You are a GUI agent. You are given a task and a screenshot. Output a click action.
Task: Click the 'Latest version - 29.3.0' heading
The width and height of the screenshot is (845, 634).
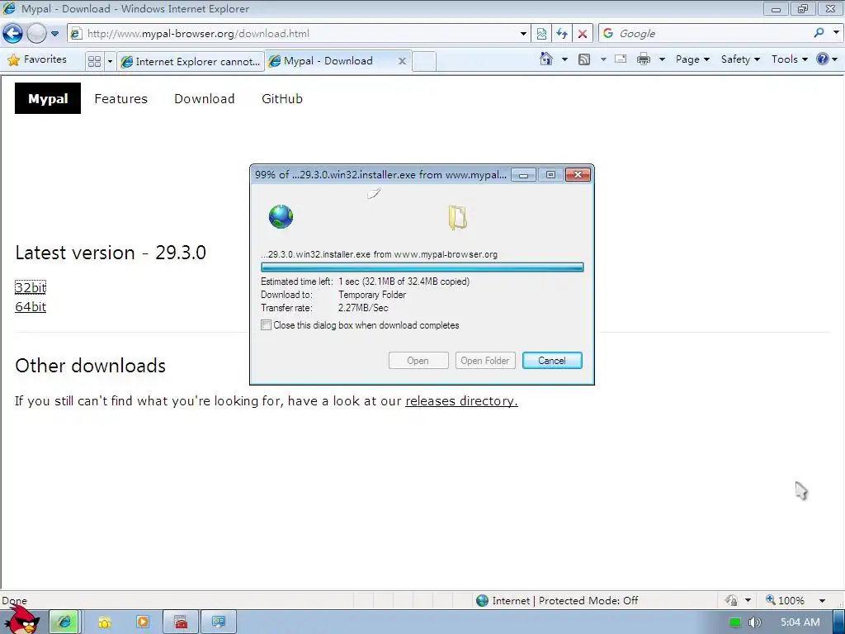click(111, 253)
